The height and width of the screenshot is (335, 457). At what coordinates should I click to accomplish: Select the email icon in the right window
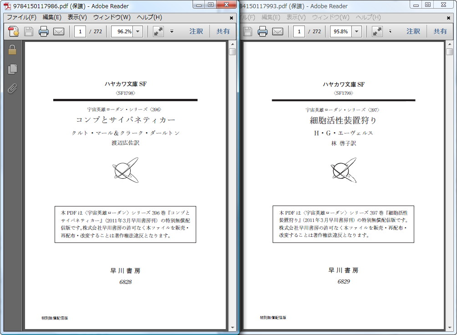pos(277,31)
